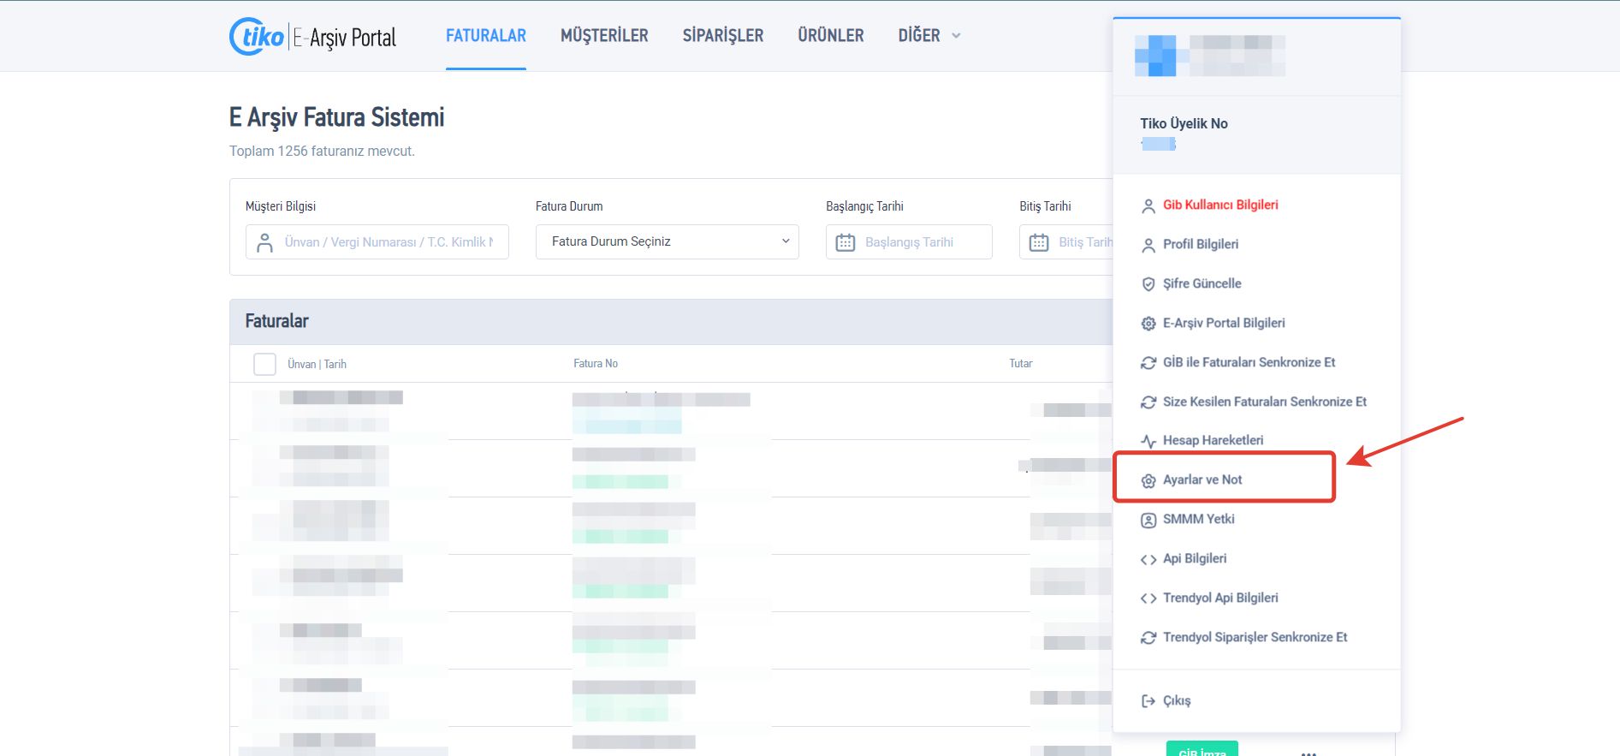Toggle the select-all checkbox in Faturalar header
1620x756 pixels.
point(265,364)
